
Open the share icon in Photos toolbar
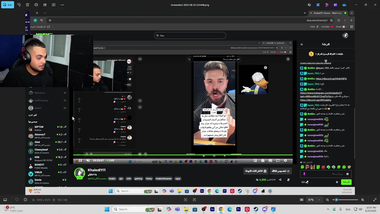(x=45, y=5)
